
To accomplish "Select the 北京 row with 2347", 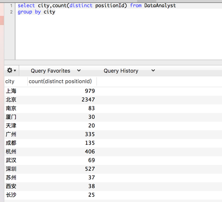I will point(113,100).
